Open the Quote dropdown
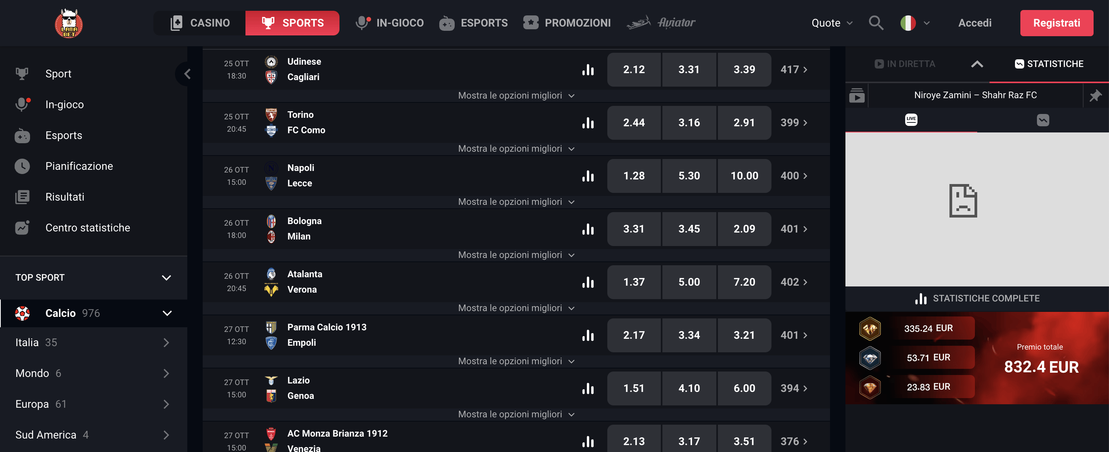Viewport: 1109px width, 452px height. (831, 23)
